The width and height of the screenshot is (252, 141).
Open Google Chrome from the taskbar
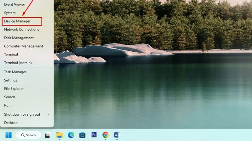click(x=106, y=135)
